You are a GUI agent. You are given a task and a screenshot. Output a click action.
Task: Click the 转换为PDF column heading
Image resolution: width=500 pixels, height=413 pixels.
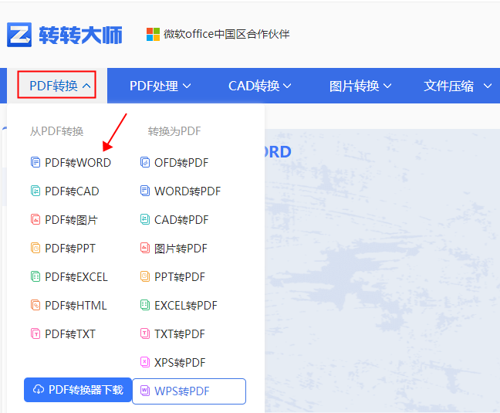click(174, 131)
